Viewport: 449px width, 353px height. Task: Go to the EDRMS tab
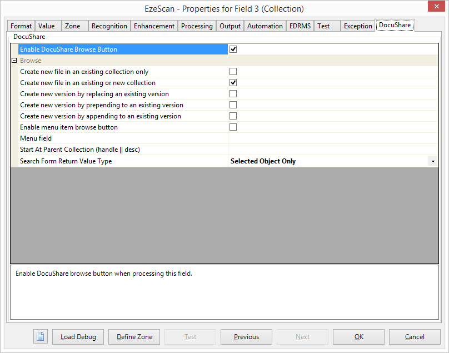click(300, 26)
